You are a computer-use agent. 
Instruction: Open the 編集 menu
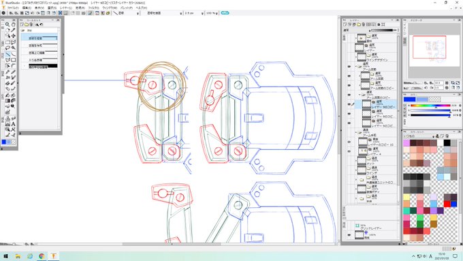pos(27,7)
